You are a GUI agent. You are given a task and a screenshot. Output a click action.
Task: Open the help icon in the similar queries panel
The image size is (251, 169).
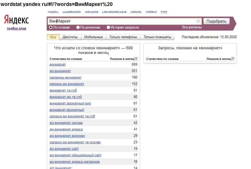click(233, 59)
